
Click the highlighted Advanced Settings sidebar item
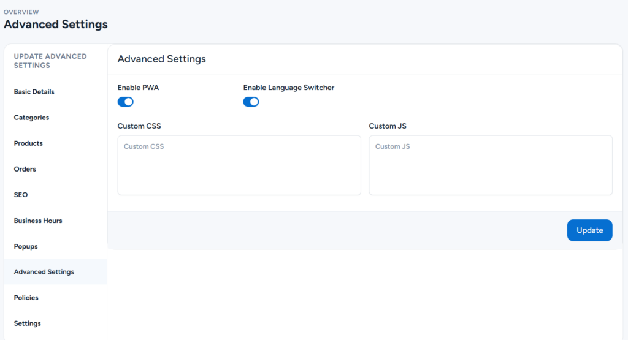click(x=44, y=272)
